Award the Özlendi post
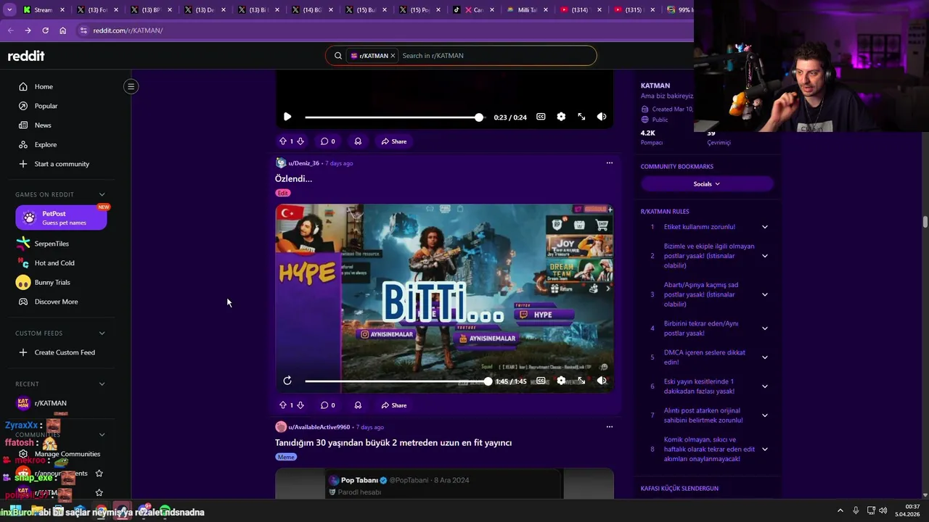Image resolution: width=929 pixels, height=522 pixels. [358, 405]
